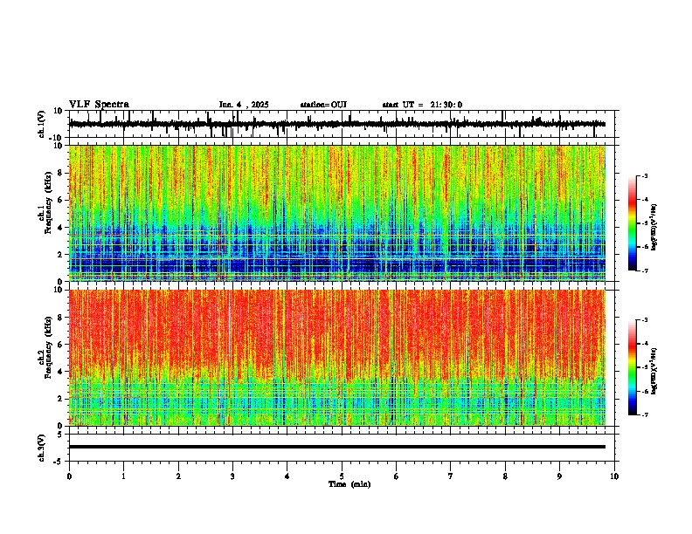The image size is (692, 534).
Task: Click time axis tick label "10" at bottom right
Action: click(x=614, y=476)
